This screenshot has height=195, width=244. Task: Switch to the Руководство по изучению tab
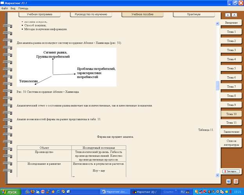point(91,14)
